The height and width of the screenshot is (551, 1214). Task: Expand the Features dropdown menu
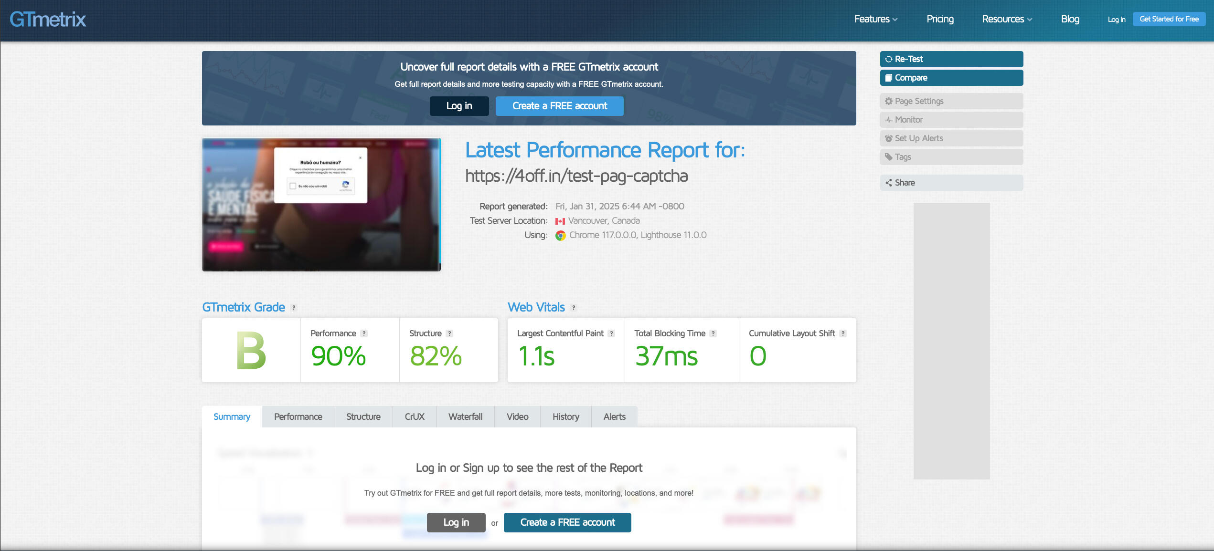pyautogui.click(x=875, y=19)
